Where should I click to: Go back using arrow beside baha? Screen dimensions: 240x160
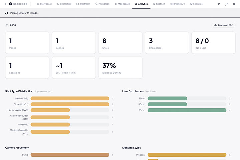[x=7, y=25]
